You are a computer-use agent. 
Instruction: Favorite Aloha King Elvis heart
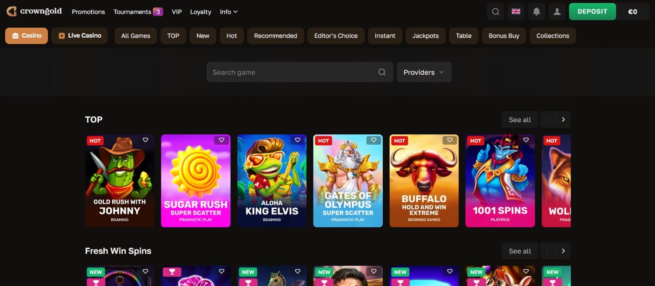coord(298,140)
